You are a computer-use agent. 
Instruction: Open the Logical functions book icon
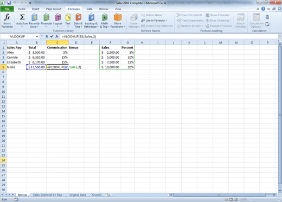57,17
